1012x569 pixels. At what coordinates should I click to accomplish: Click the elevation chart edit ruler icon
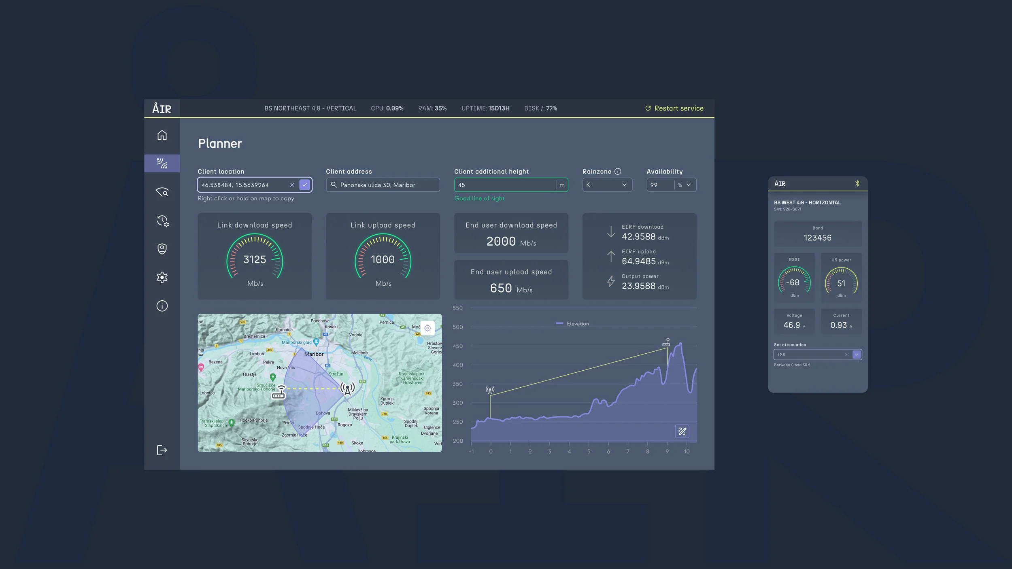[x=682, y=431]
